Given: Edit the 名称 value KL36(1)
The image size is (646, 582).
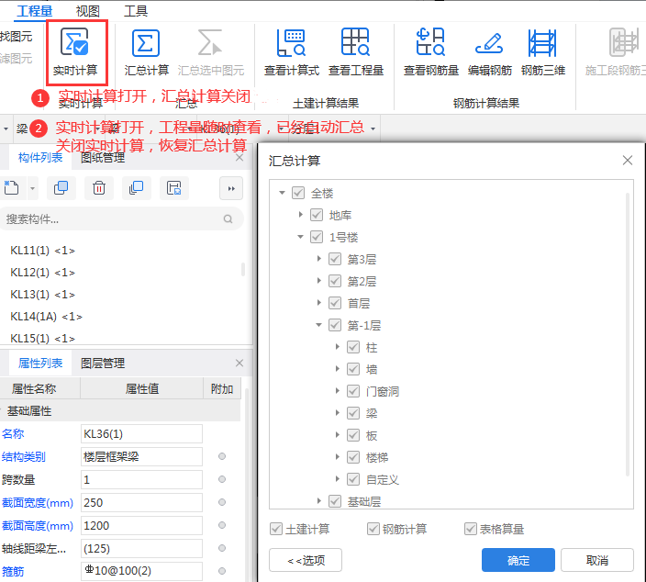Looking at the screenshot, I should click(x=141, y=434).
